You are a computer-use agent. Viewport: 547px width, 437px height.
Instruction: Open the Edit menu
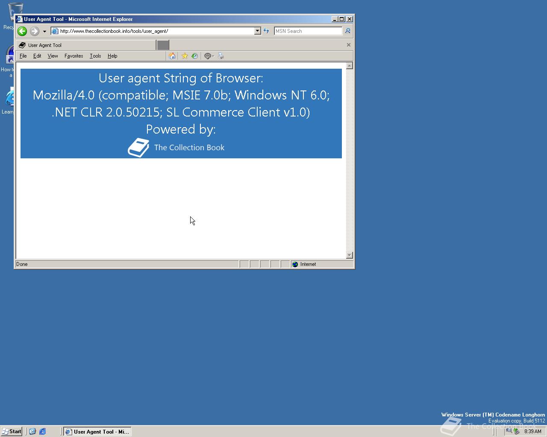pyautogui.click(x=37, y=56)
